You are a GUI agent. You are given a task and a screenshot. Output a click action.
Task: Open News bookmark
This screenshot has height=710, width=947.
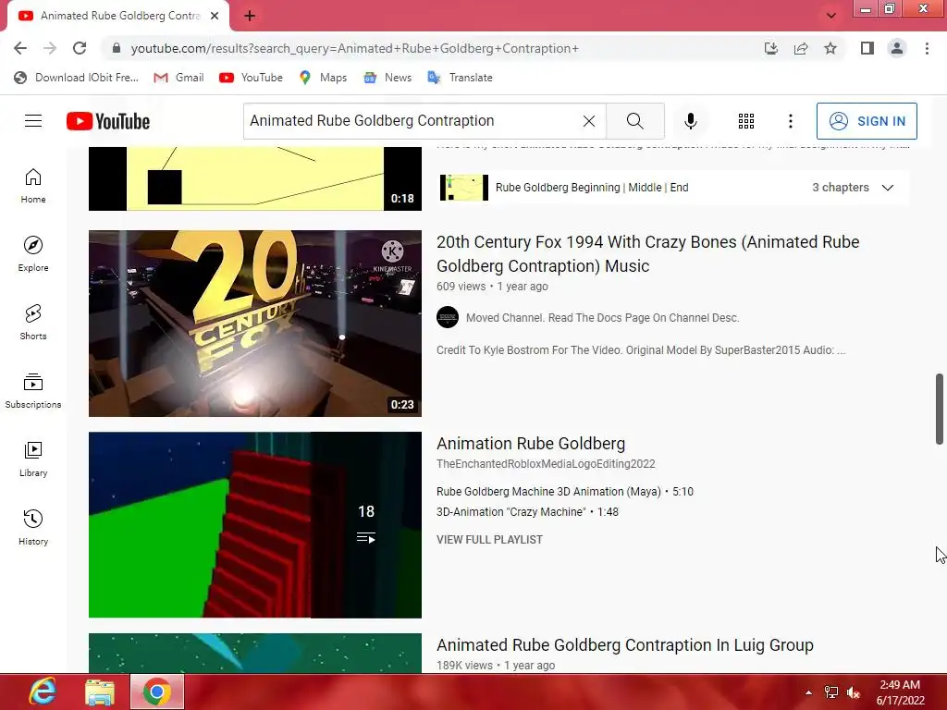(x=387, y=78)
